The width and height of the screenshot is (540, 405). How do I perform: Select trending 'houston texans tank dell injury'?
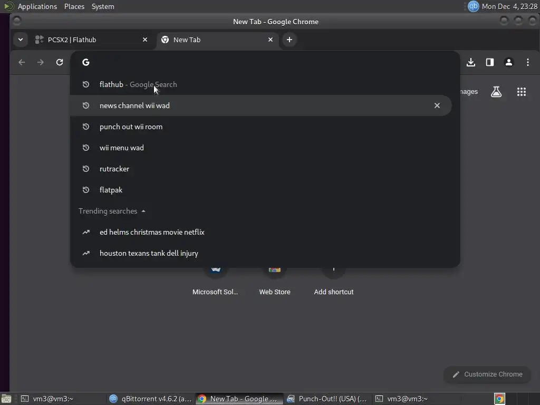pyautogui.click(x=261, y=253)
